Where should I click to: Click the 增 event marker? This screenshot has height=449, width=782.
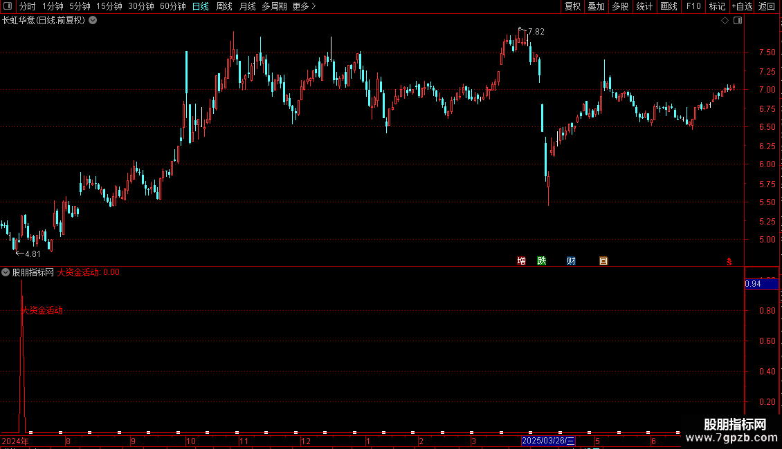521,261
